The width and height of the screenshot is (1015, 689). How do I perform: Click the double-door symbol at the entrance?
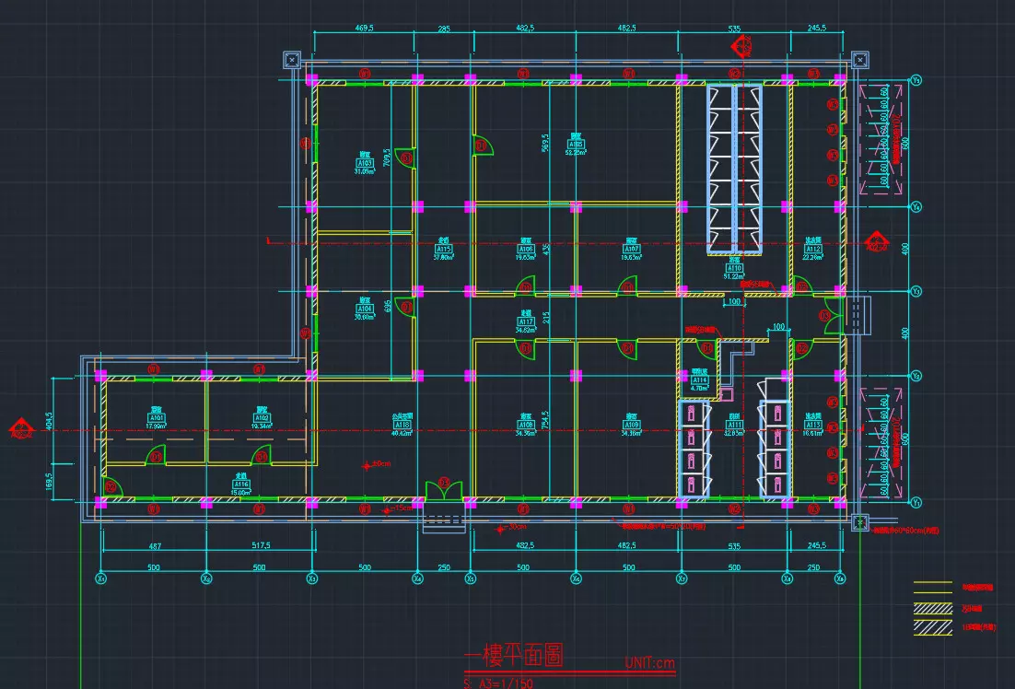pyautogui.click(x=444, y=491)
